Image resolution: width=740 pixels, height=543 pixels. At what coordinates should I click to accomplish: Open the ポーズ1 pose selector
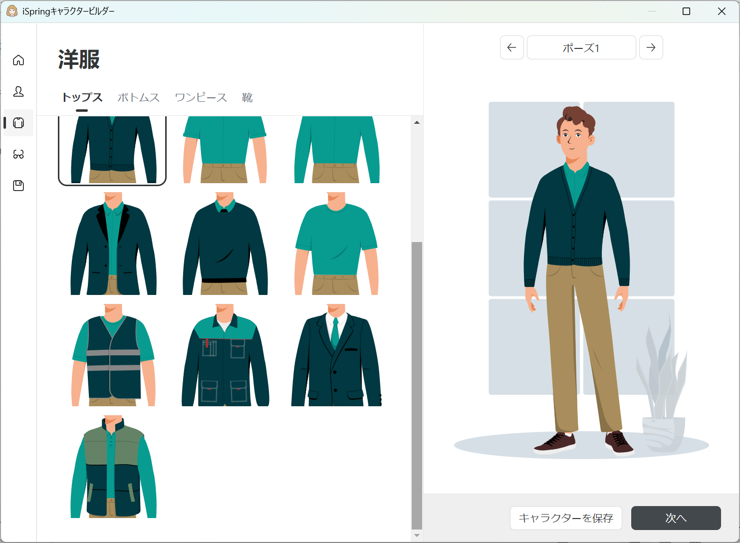581,47
